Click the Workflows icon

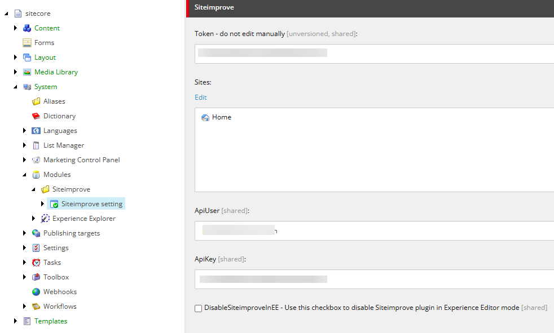(36, 307)
